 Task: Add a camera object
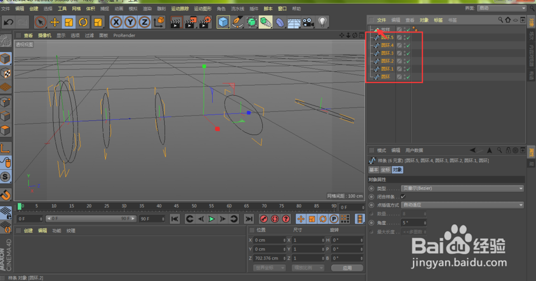point(308,22)
